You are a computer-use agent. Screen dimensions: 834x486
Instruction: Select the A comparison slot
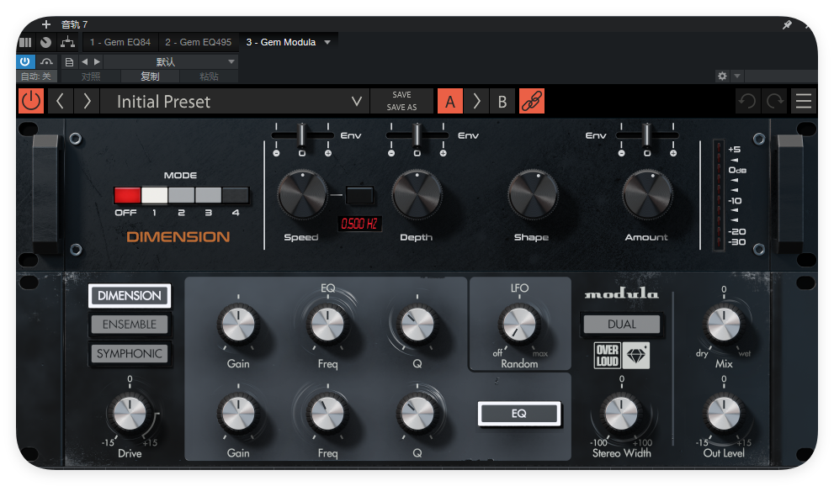click(450, 101)
